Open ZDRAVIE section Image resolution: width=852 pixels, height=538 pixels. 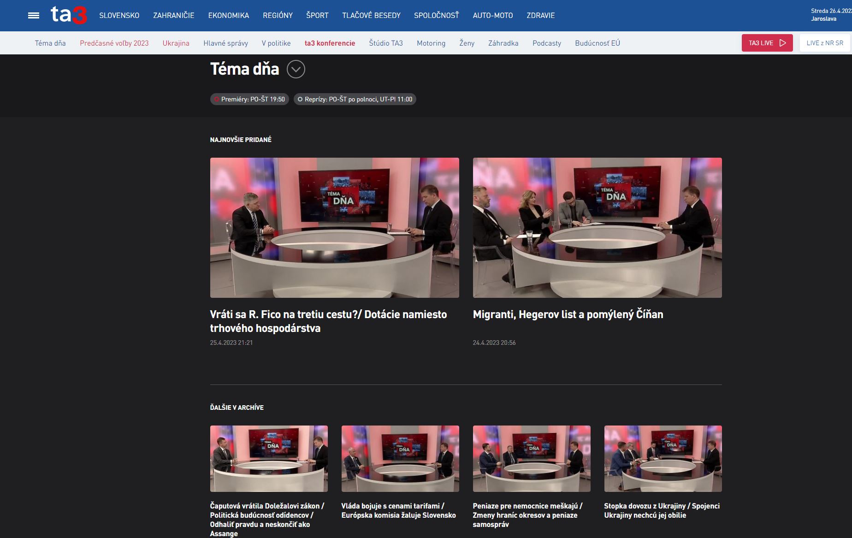coord(541,15)
